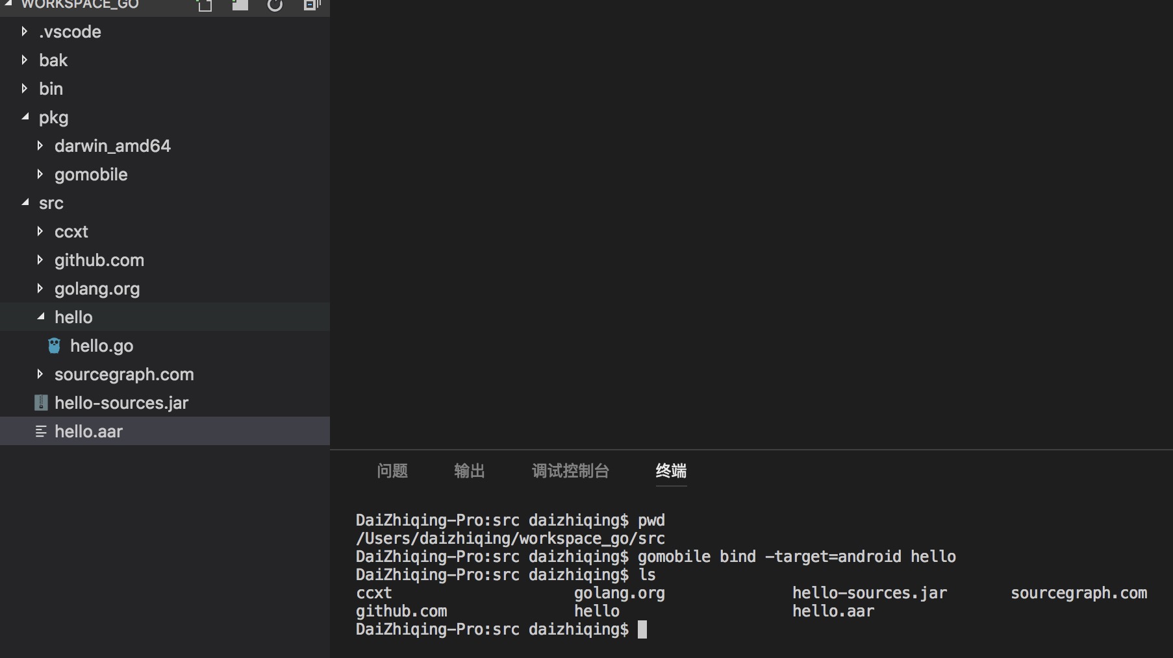
Task: Click the 'gomobile bind -target=android hello' command
Action: pos(797,557)
